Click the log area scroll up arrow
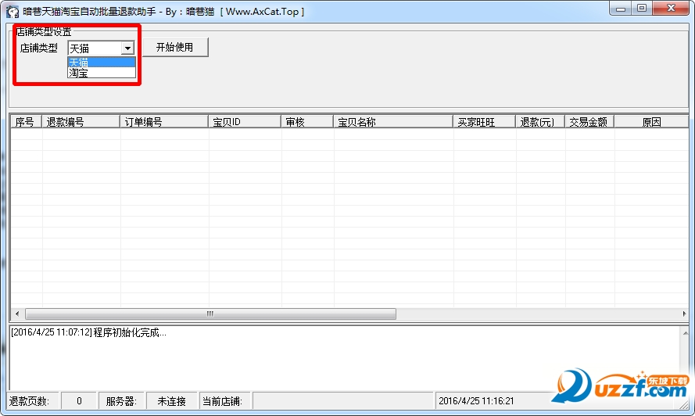Viewport: 695px width, 416px height. [686, 332]
